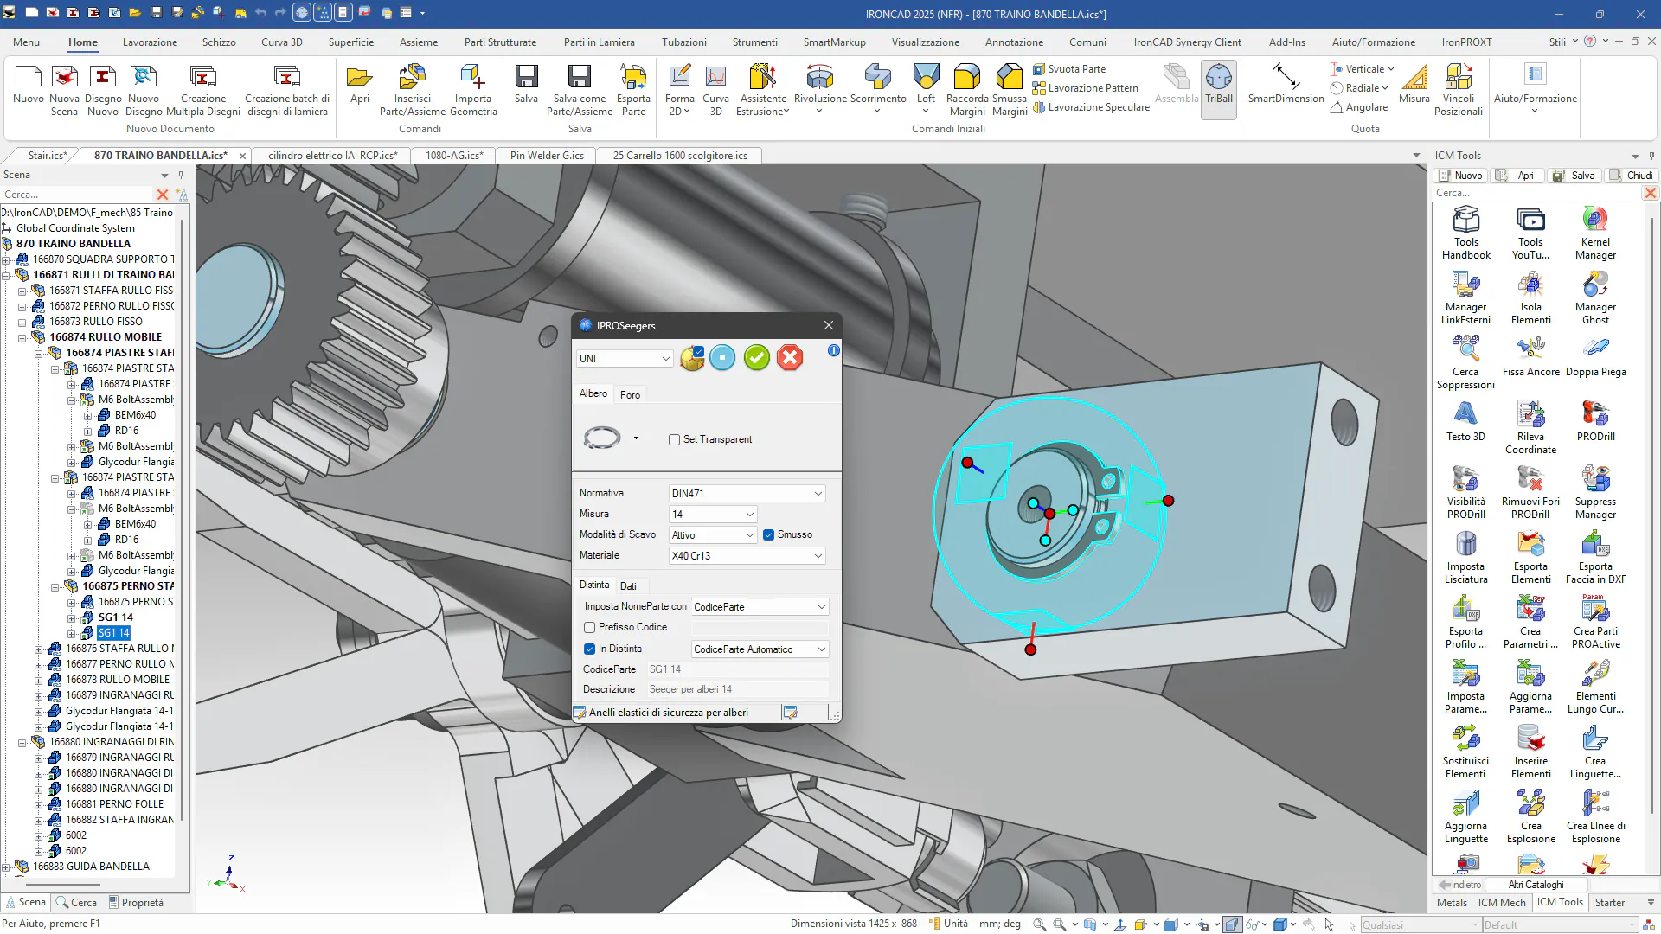Click the green checkmark confirm icon
The width and height of the screenshot is (1661, 934).
point(756,358)
